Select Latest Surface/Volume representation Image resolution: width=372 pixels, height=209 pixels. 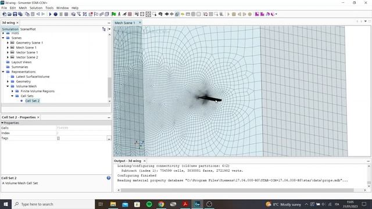(33, 77)
